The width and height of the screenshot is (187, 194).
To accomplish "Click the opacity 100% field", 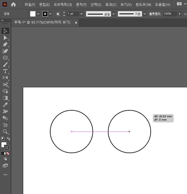I will click(x=170, y=14).
